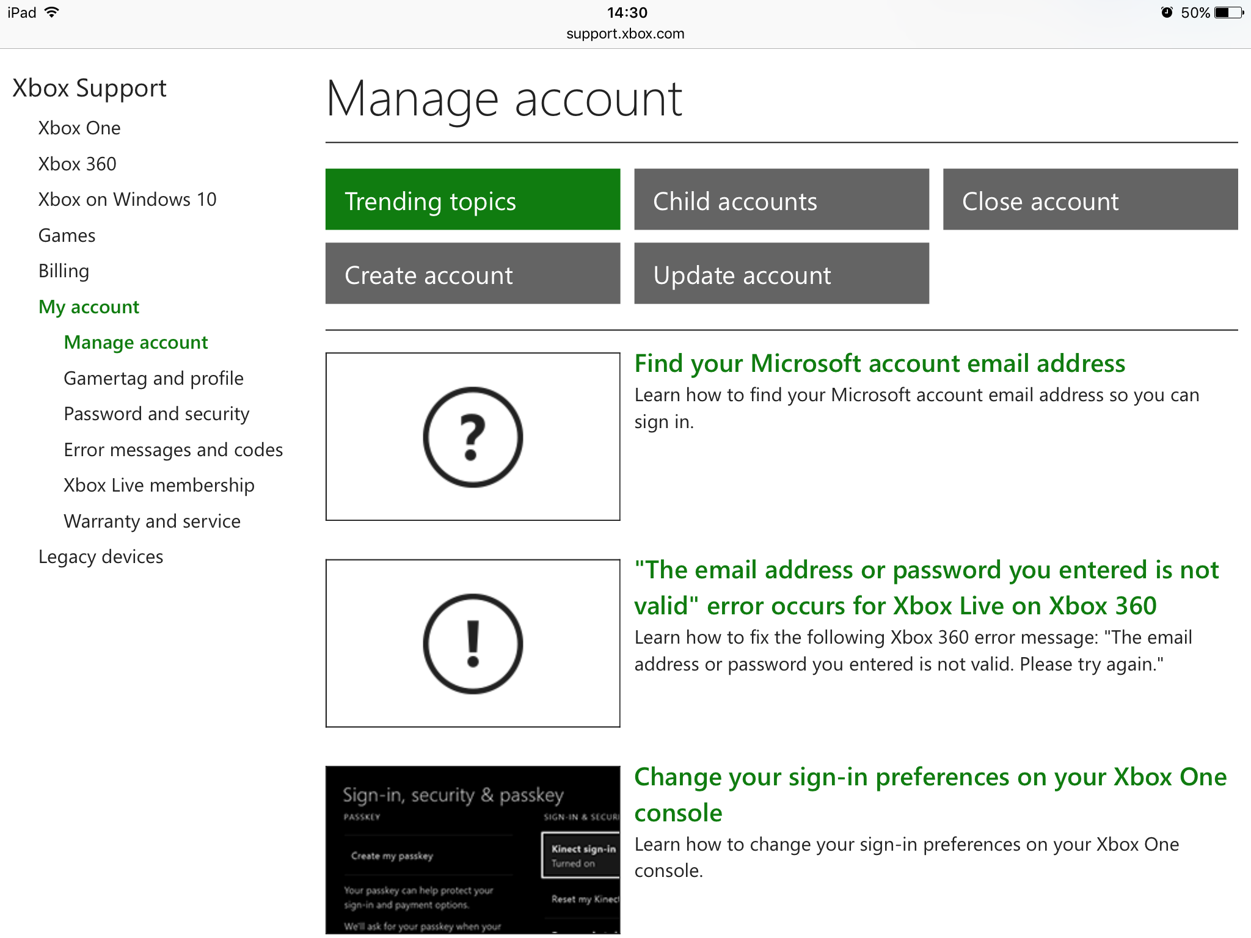Image resolution: width=1251 pixels, height=938 pixels.
Task: Click the question mark icon thumbnail
Action: [x=473, y=437]
